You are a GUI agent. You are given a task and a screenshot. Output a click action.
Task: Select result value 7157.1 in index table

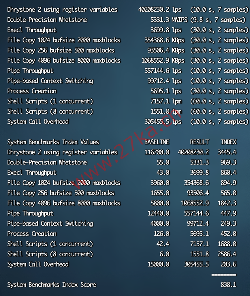[x=199, y=244]
